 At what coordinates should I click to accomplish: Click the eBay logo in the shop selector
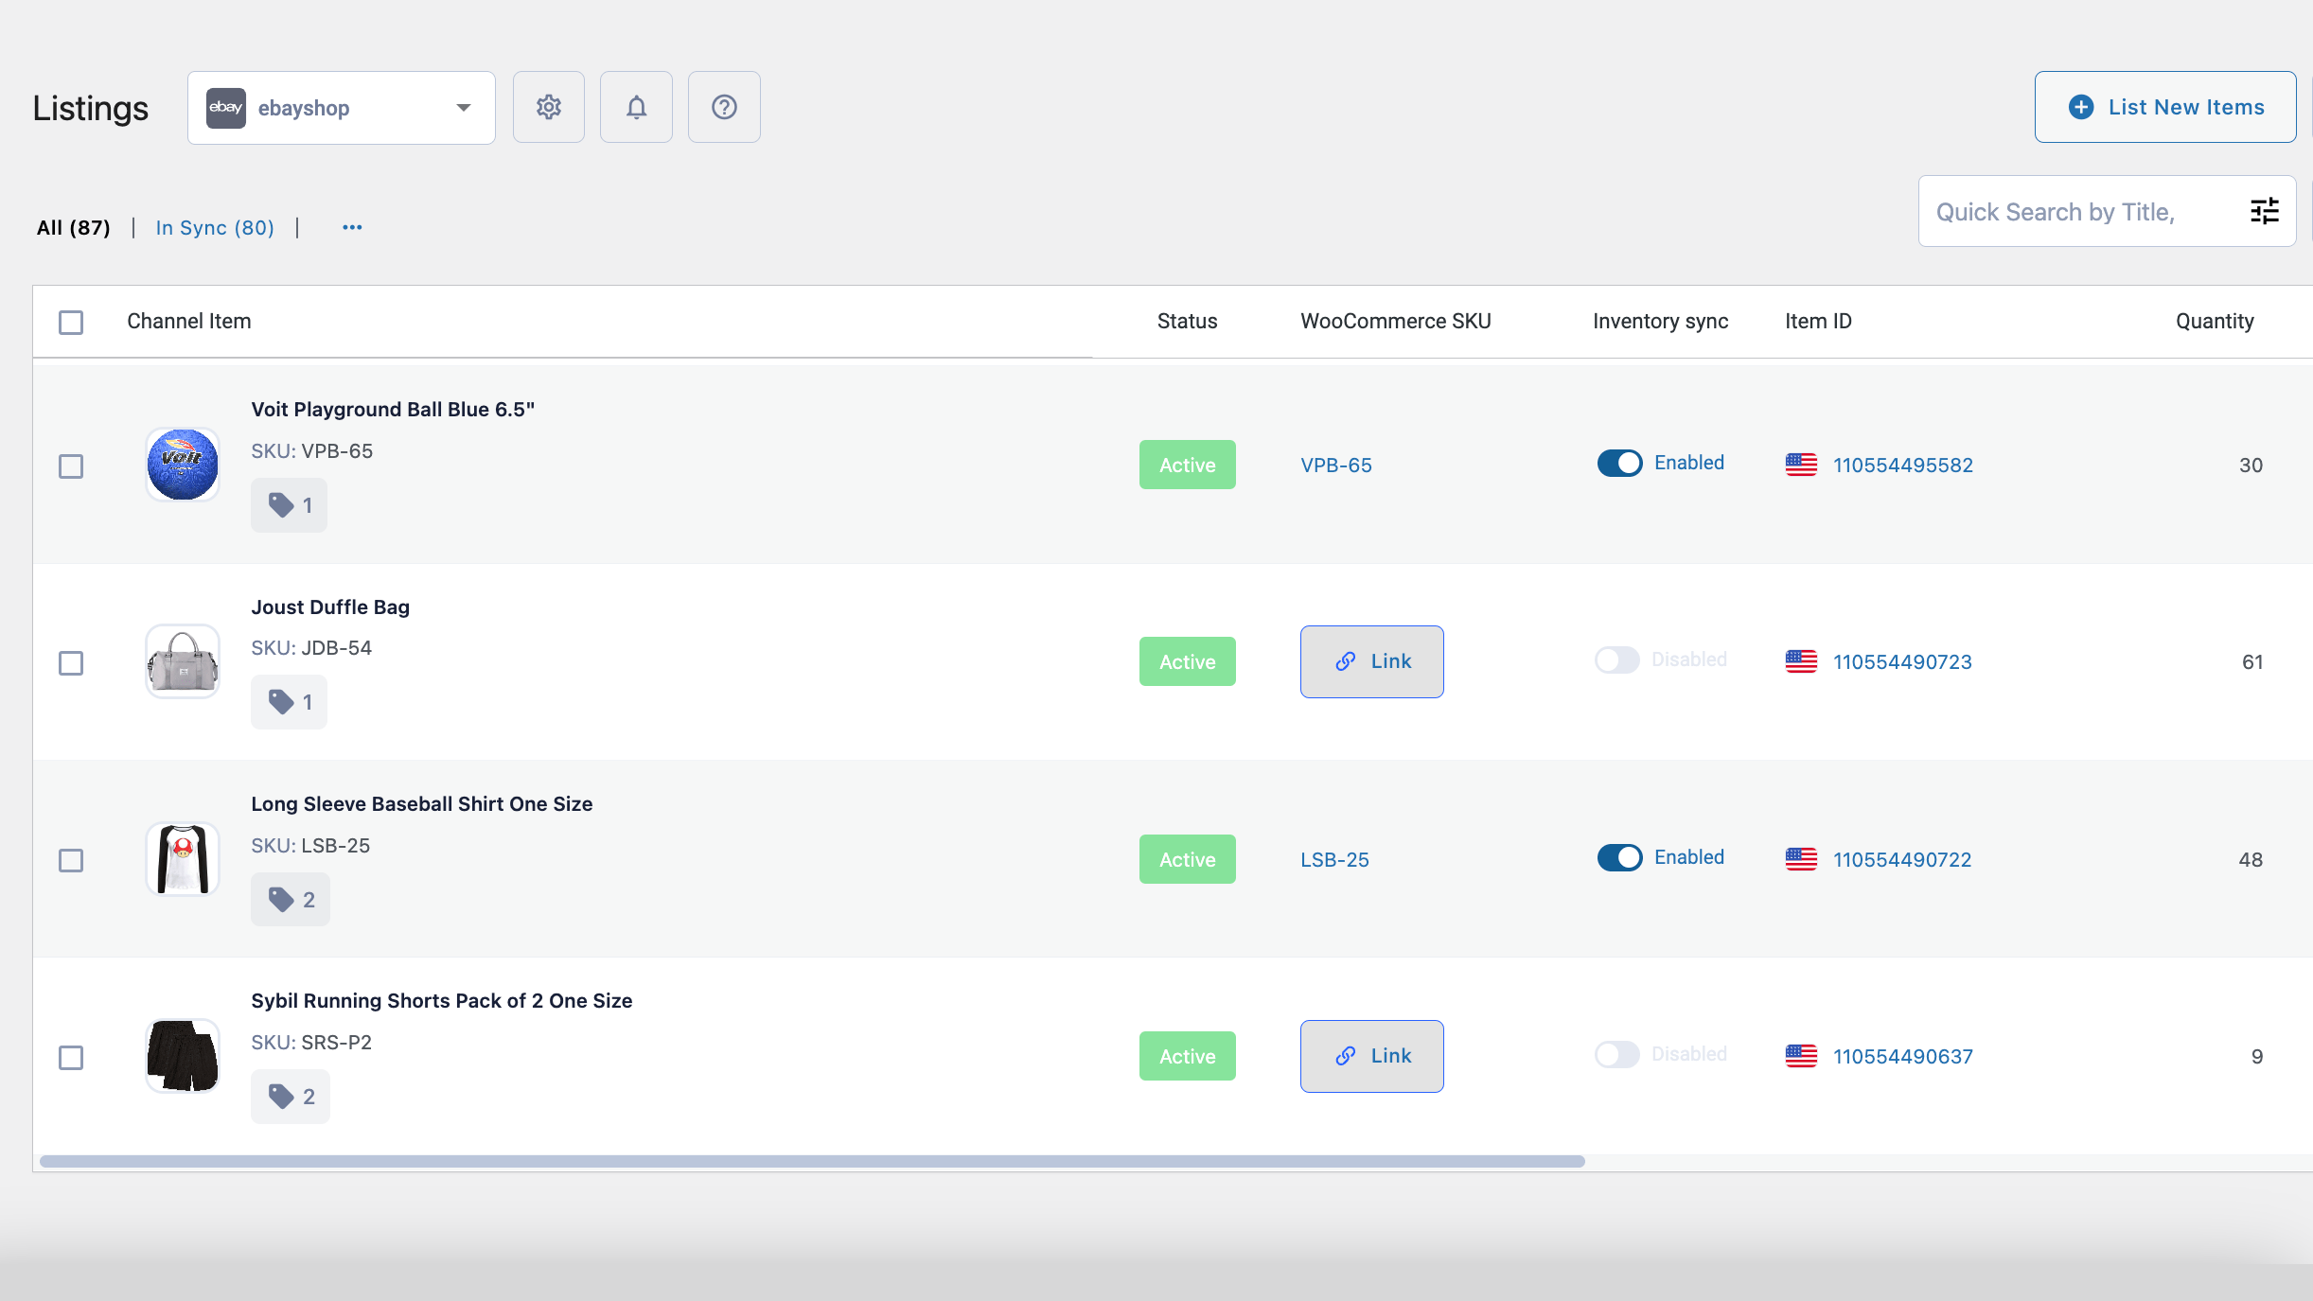click(x=225, y=107)
